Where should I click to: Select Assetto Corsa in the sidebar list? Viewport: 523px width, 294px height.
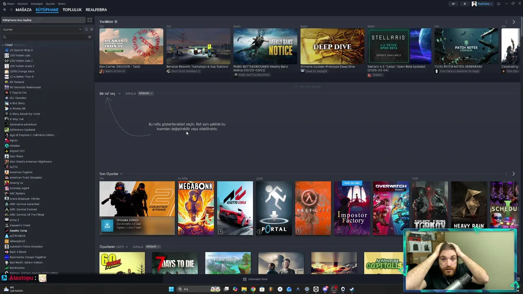[18, 231]
